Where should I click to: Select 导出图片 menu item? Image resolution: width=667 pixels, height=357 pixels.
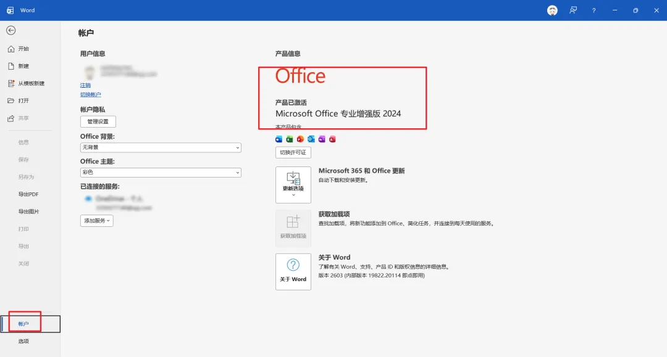click(x=30, y=211)
